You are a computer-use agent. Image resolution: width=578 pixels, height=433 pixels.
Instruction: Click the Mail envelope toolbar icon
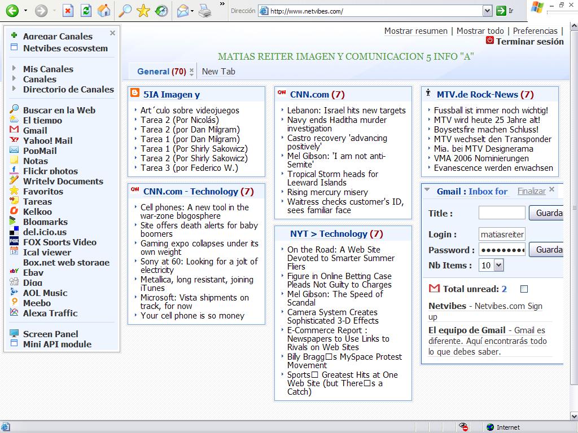tap(182, 11)
